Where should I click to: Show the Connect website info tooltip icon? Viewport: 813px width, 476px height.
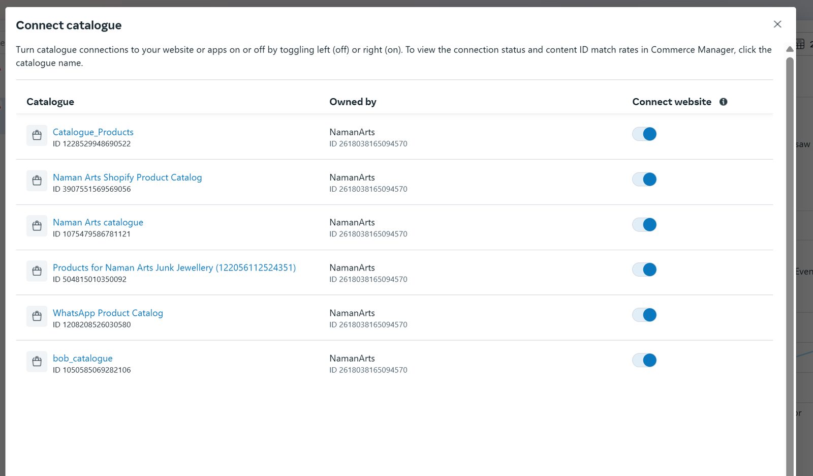(723, 102)
